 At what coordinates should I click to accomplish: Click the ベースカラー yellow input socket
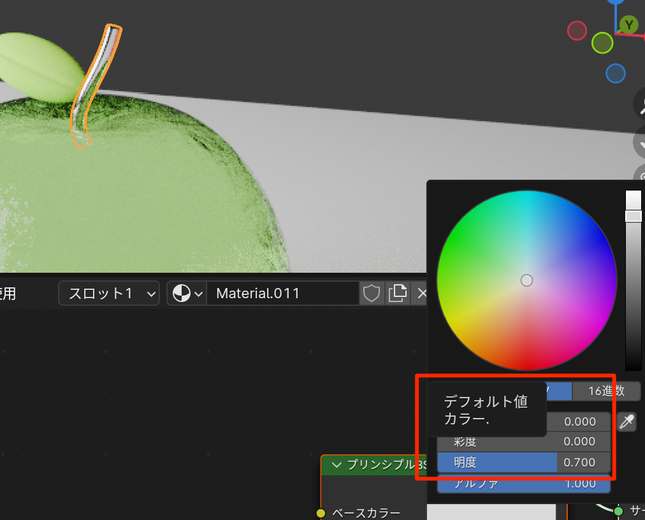321,513
